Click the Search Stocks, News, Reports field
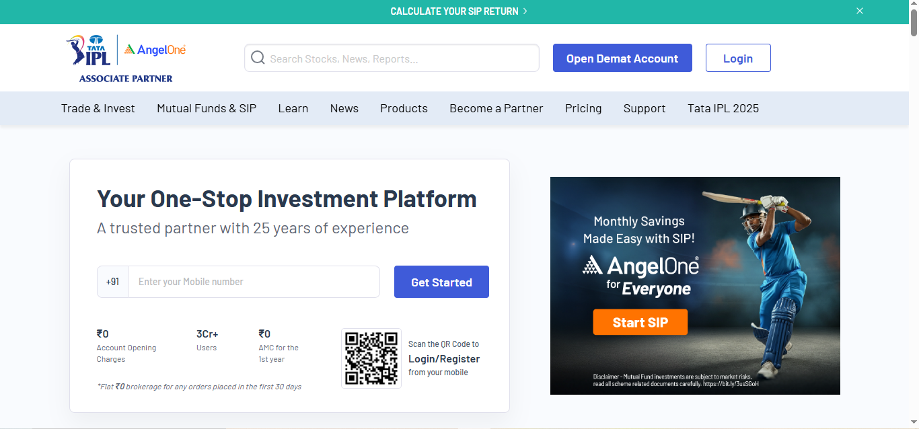Image resolution: width=919 pixels, height=429 pixels. tap(400, 58)
